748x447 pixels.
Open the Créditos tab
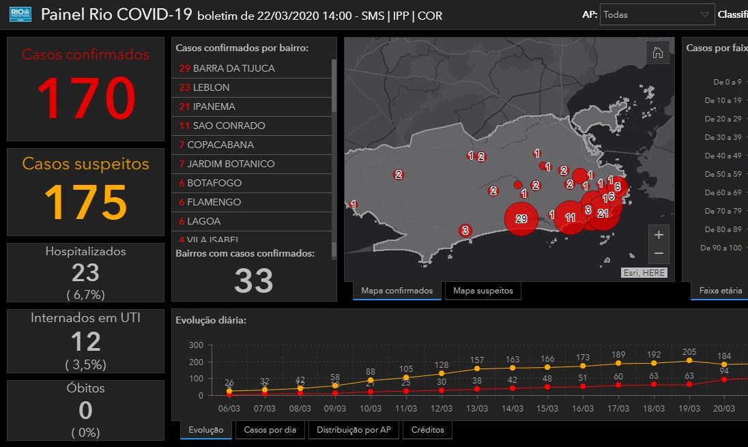pos(427,430)
